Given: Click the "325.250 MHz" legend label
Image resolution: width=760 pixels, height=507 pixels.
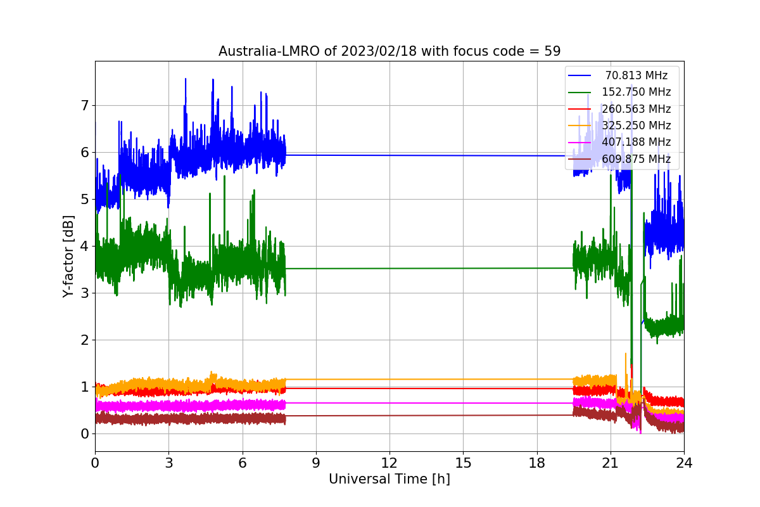Looking at the screenshot, I should point(636,125).
